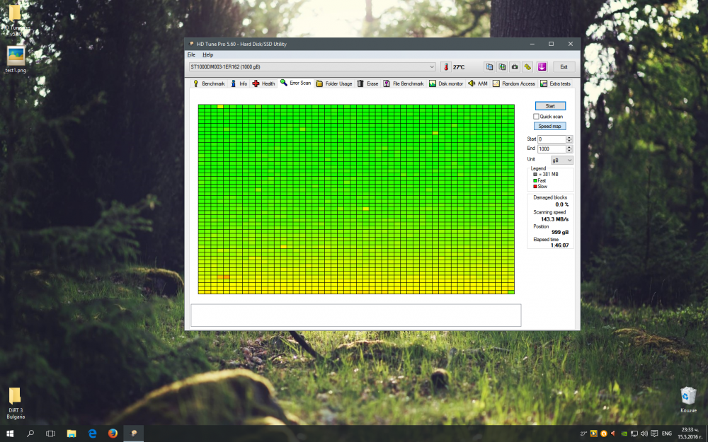
Task: Enable the Quick scan checkbox
Action: point(536,117)
